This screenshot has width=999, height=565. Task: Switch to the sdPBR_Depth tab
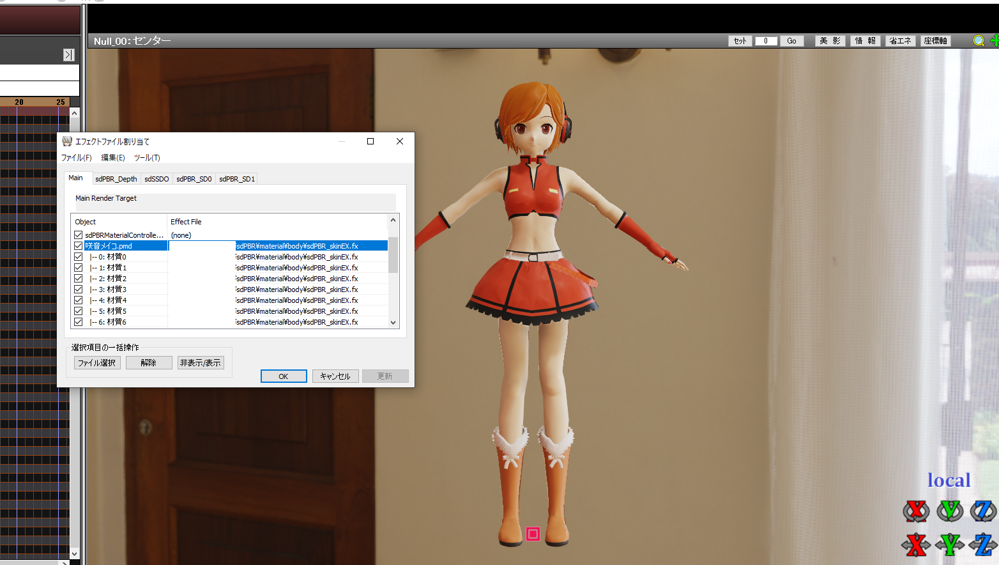click(116, 179)
